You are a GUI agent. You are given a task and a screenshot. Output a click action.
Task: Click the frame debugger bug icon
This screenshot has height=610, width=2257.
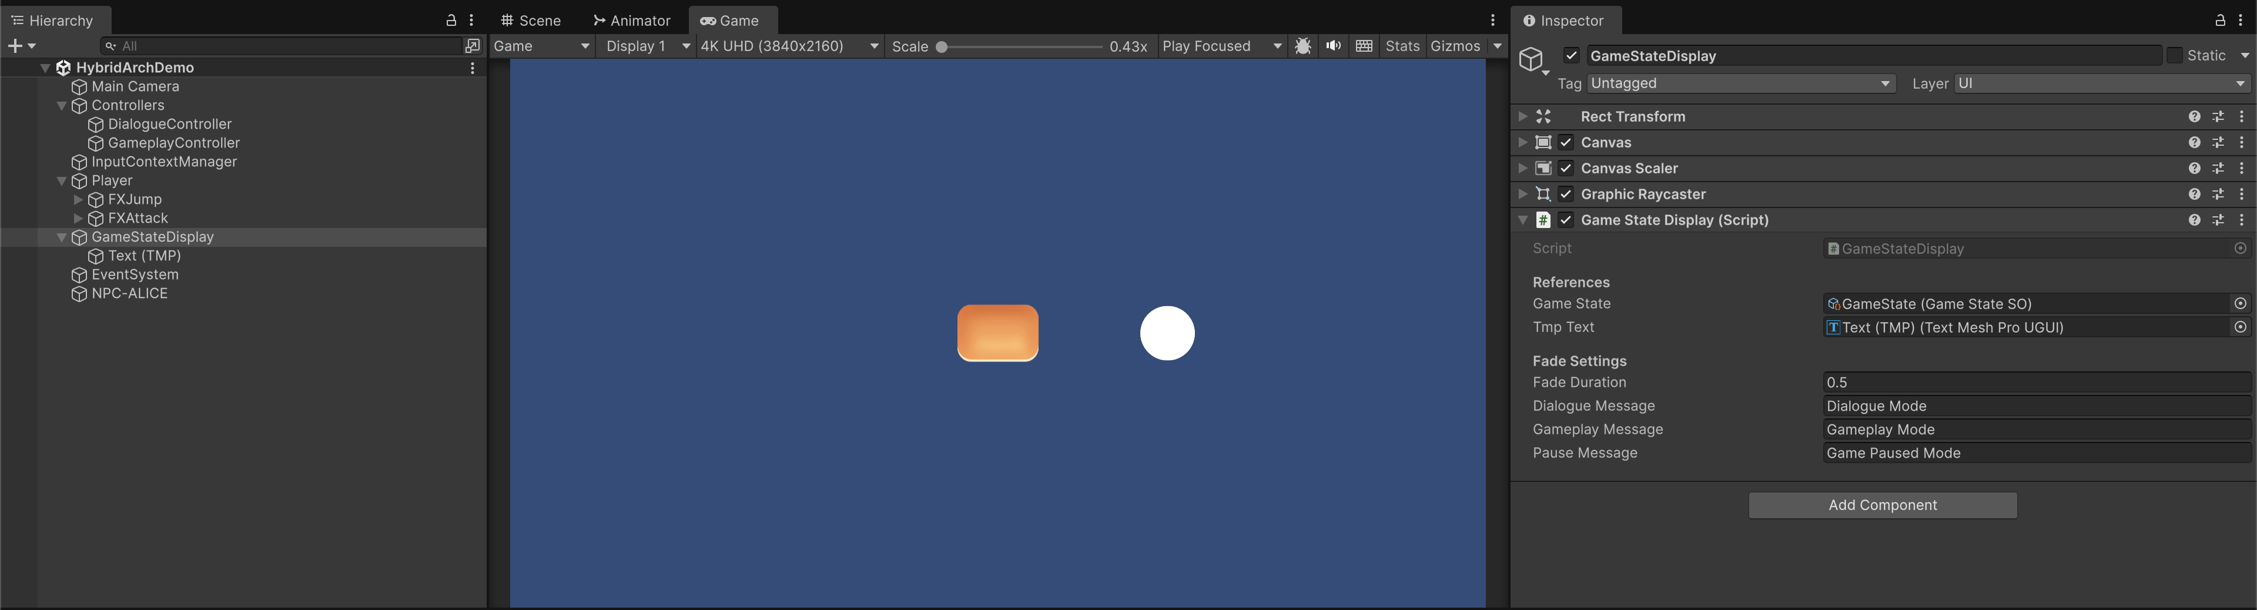(x=1303, y=46)
